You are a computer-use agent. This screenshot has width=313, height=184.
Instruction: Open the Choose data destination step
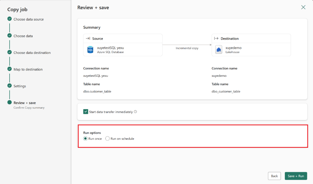32,53
